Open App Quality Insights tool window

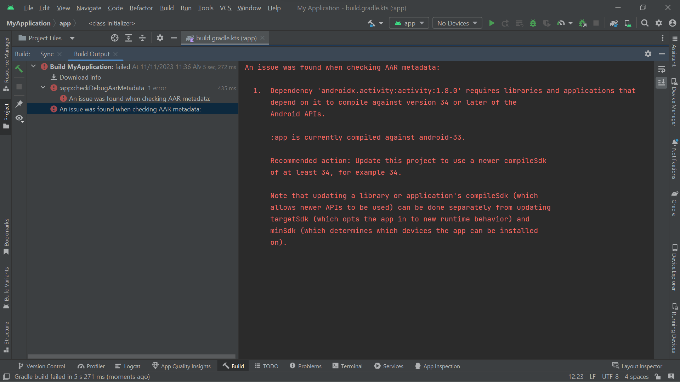(181, 366)
